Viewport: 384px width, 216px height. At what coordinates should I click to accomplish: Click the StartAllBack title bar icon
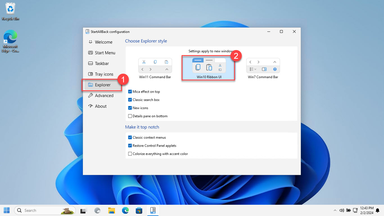(x=87, y=32)
